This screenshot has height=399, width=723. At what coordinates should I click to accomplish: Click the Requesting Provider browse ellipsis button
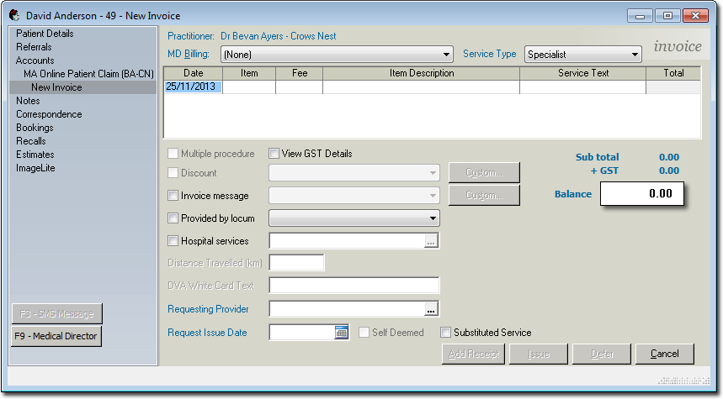click(431, 309)
